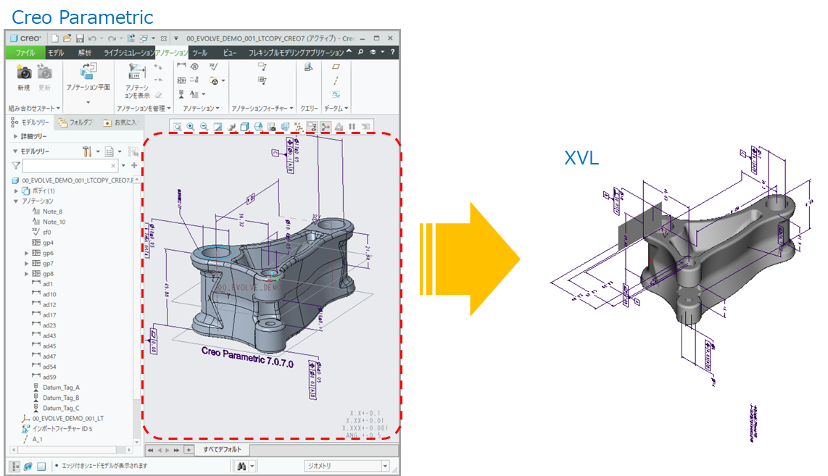828x476 pixels.
Task: Collapse the モデルツリー section
Action: coord(15,151)
